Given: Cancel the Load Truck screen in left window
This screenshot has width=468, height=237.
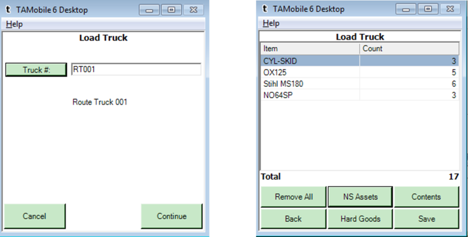Looking at the screenshot, I should (35, 216).
